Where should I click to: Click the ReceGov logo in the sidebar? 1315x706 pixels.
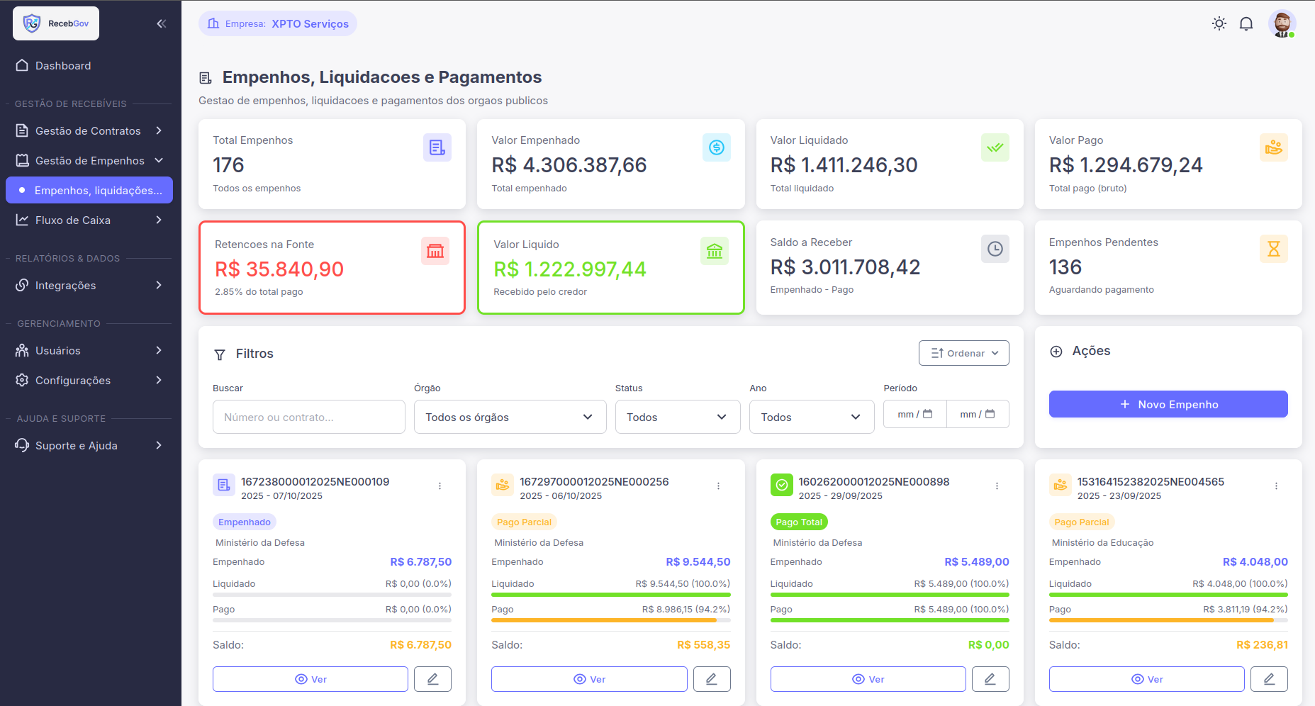pyautogui.click(x=55, y=23)
